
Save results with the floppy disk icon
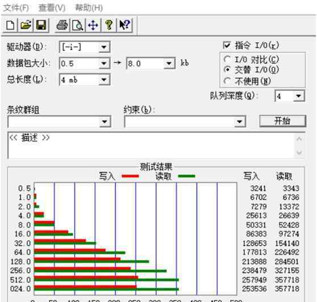(41, 25)
